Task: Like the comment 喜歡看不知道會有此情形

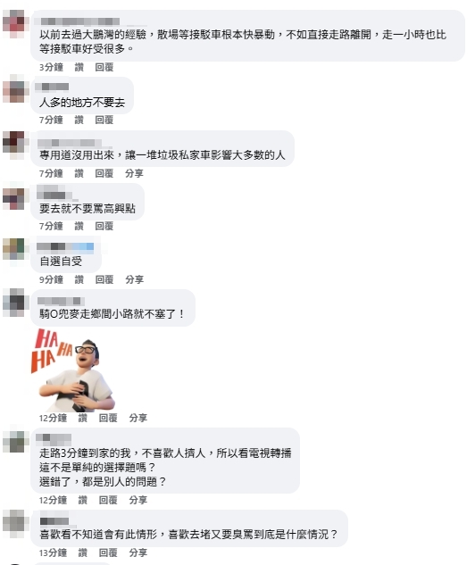Action: click(x=82, y=553)
